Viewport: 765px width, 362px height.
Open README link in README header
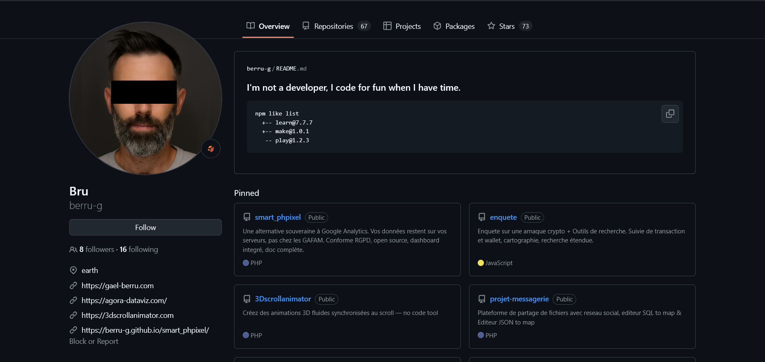click(x=286, y=68)
